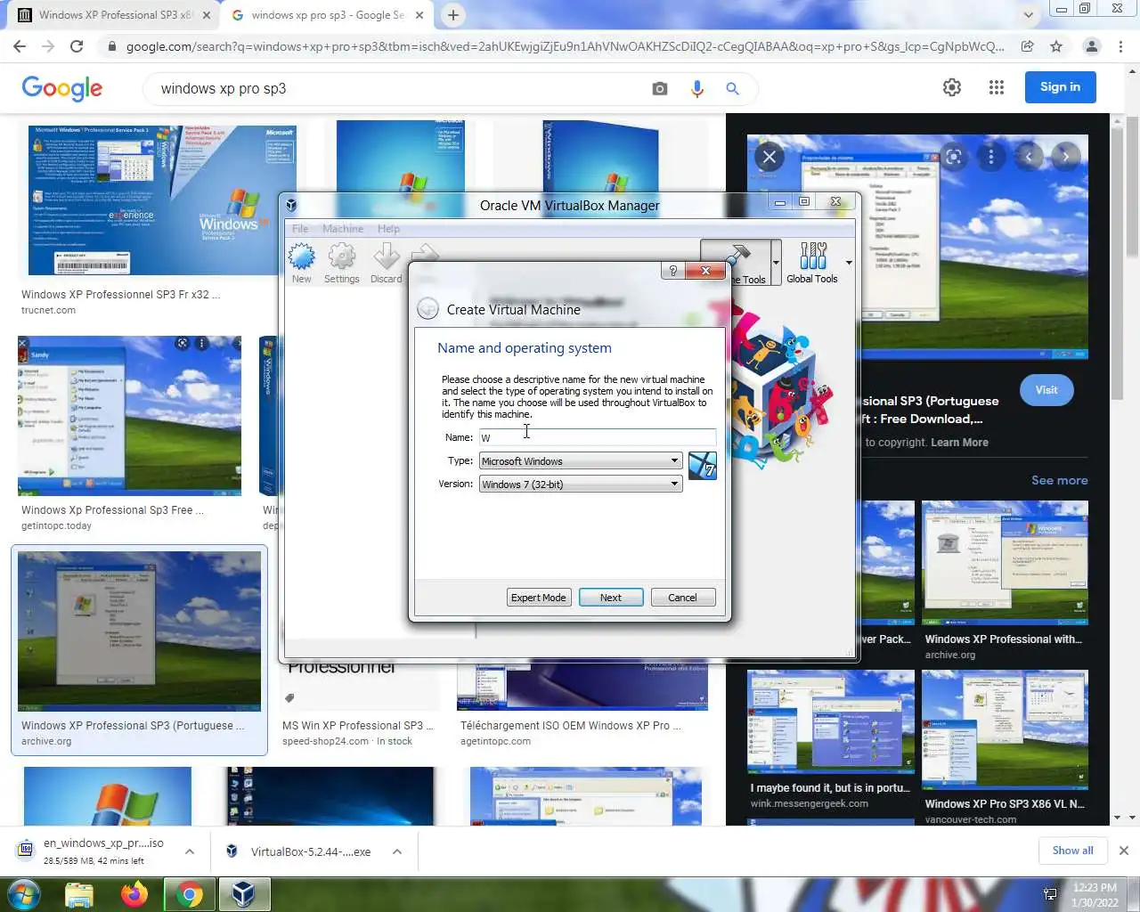Click the help question mark in wizard title bar

672,271
